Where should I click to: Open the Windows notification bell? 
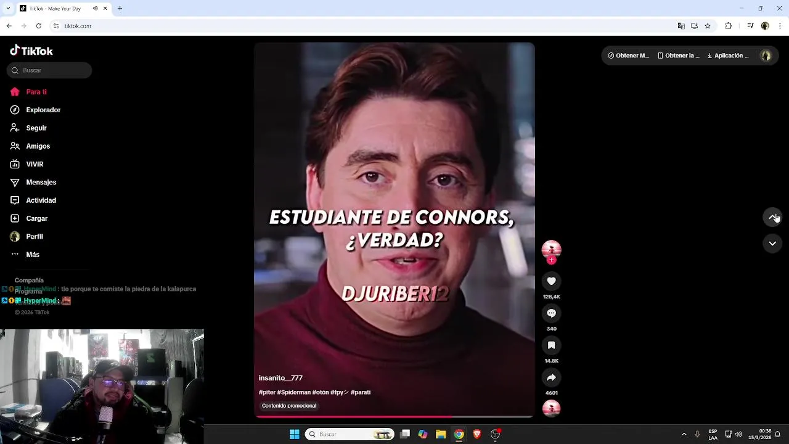tap(778, 434)
